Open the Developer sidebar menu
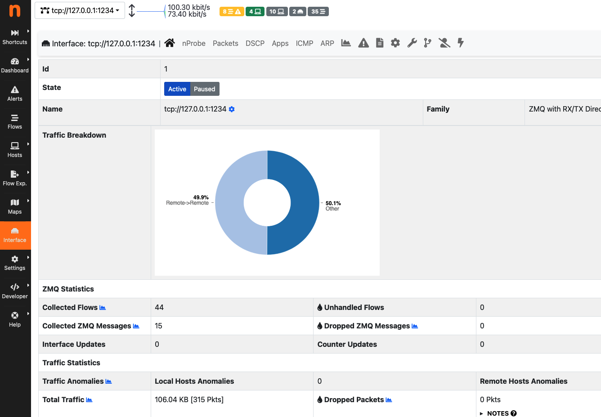The height and width of the screenshot is (417, 601). pos(15,291)
